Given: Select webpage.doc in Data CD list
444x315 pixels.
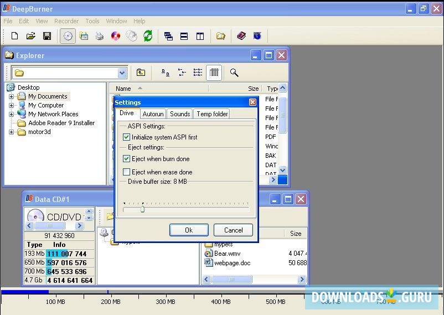Looking at the screenshot, I should pyautogui.click(x=232, y=263).
